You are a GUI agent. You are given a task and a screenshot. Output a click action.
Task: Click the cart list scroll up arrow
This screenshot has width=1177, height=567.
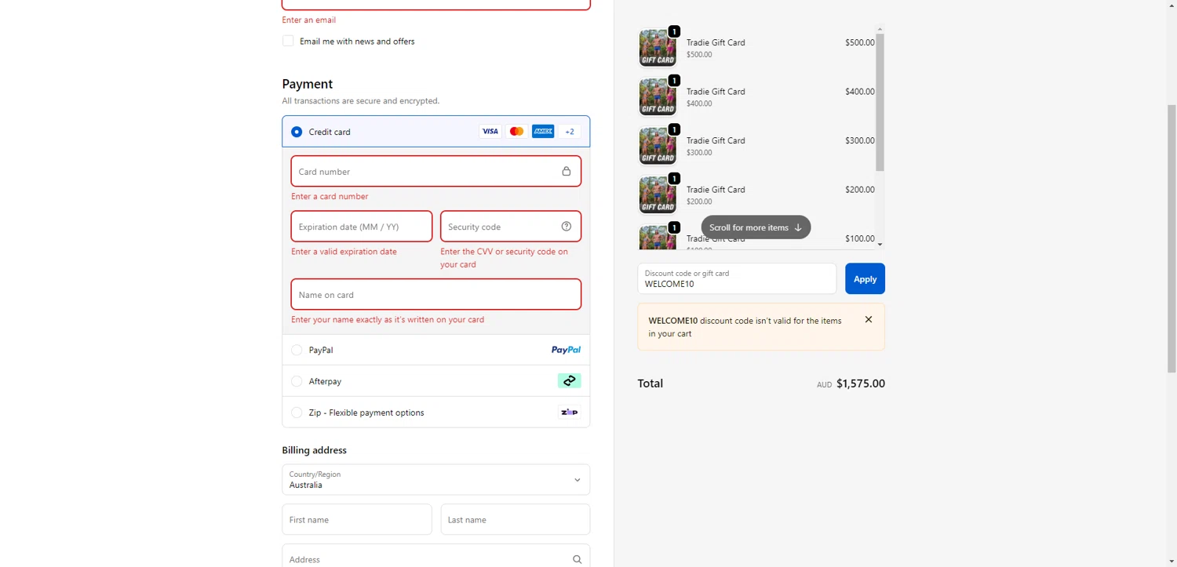tap(880, 29)
